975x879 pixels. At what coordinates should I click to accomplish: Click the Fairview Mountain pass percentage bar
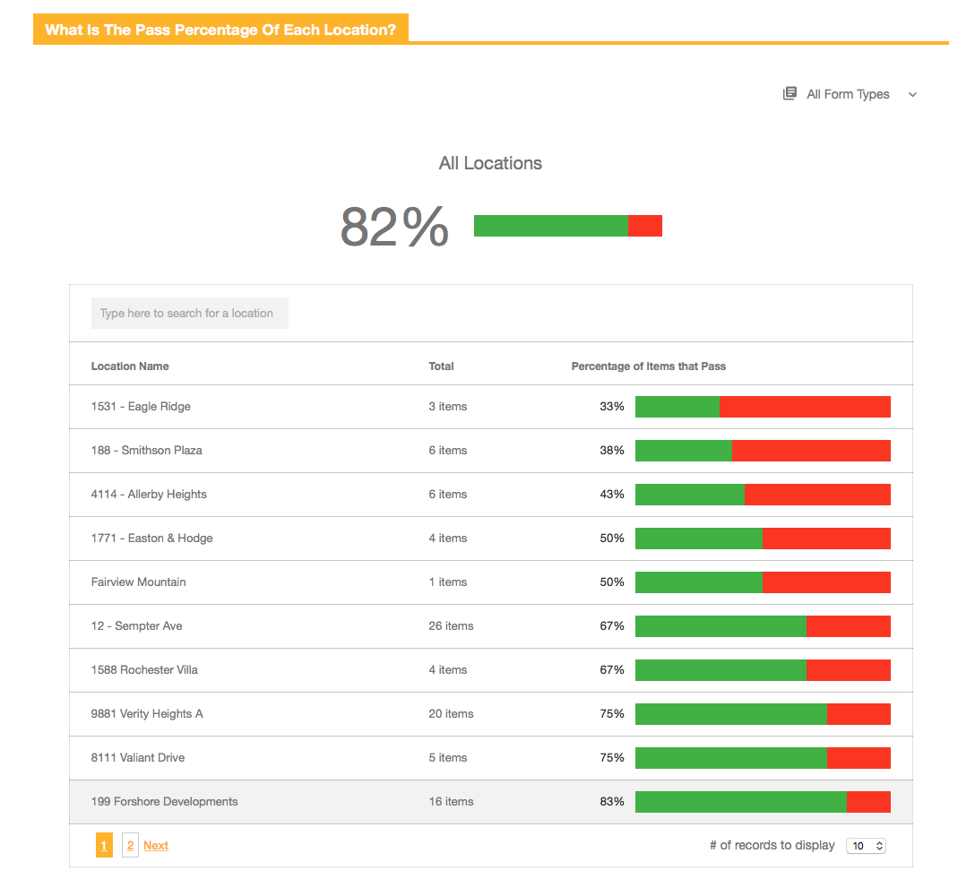tap(763, 582)
